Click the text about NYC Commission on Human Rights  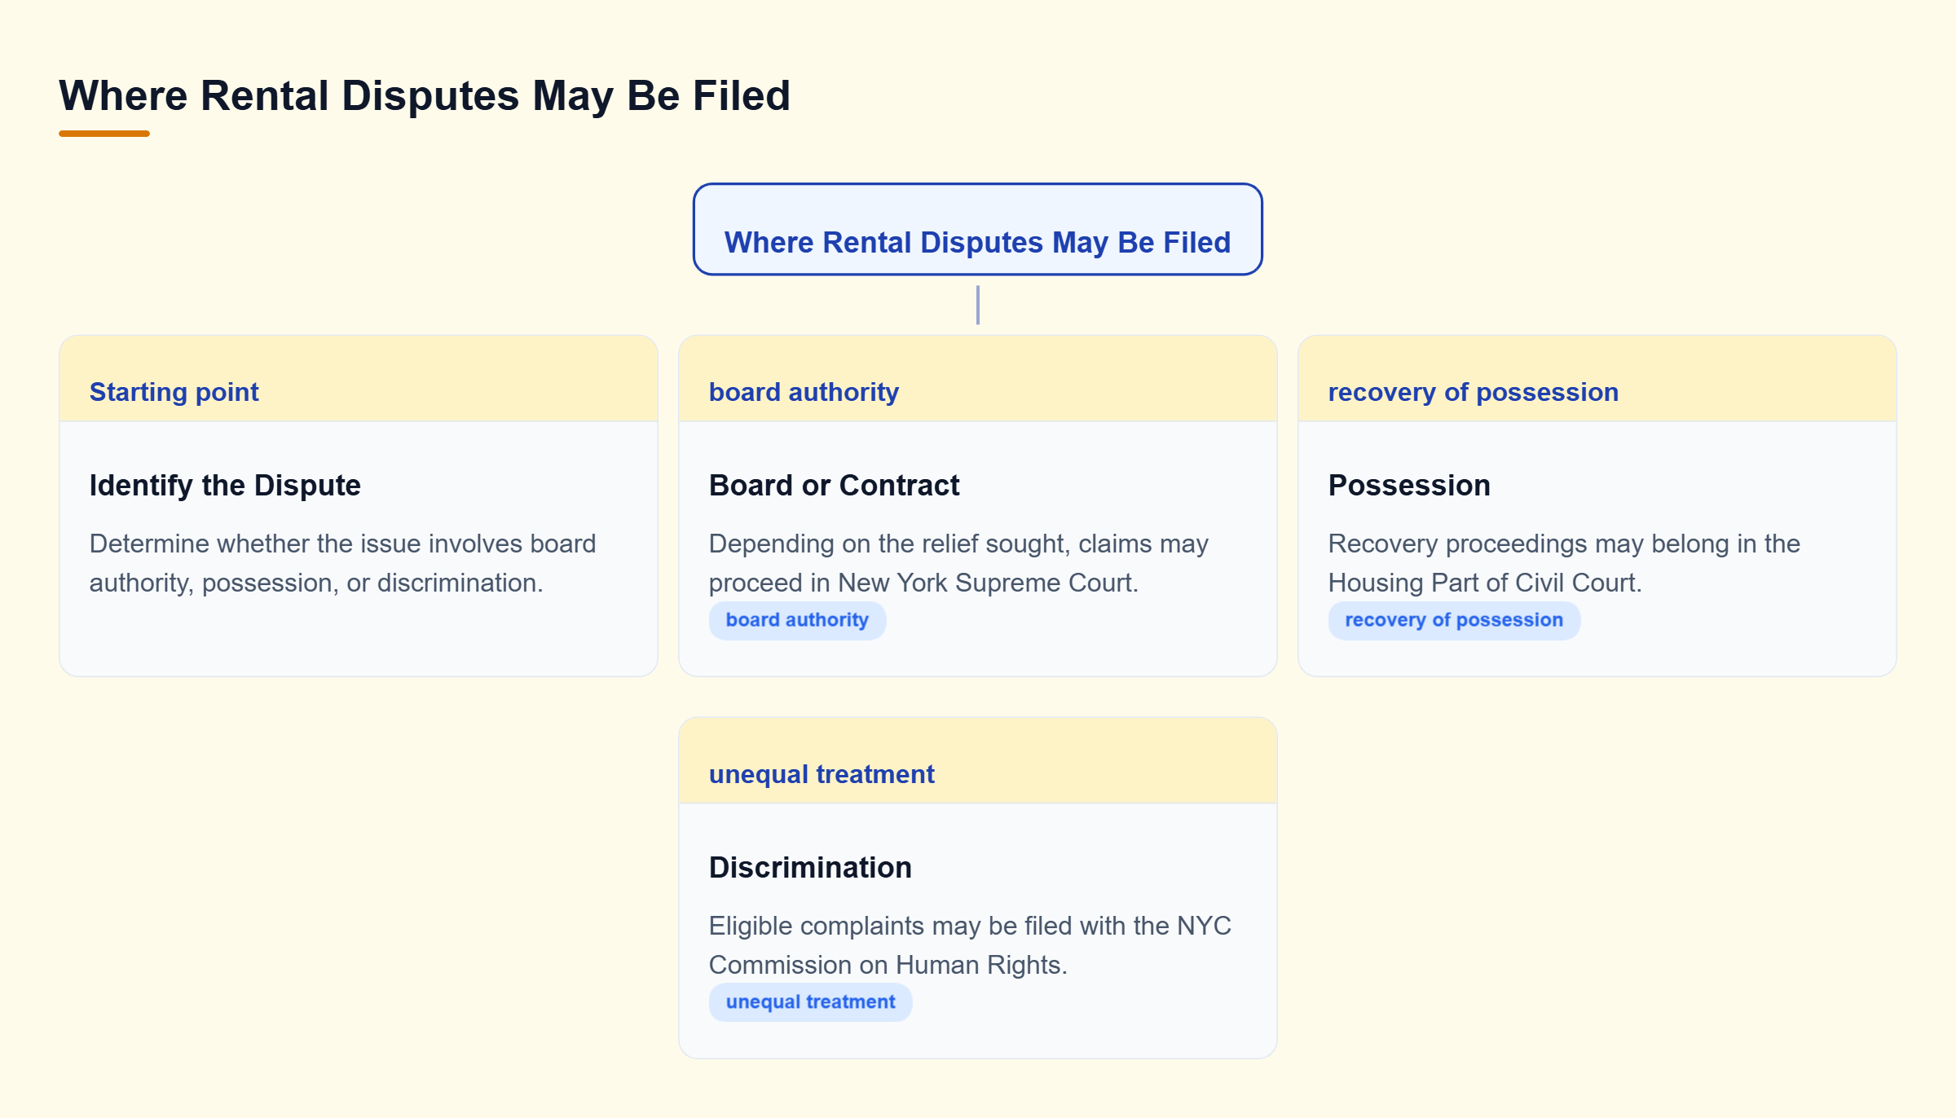coord(970,945)
